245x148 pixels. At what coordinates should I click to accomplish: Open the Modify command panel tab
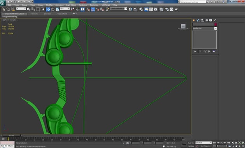point(198,20)
